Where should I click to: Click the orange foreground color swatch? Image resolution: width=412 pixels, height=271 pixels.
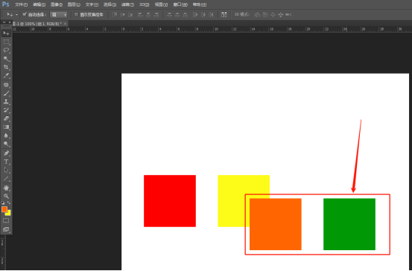[4, 209]
